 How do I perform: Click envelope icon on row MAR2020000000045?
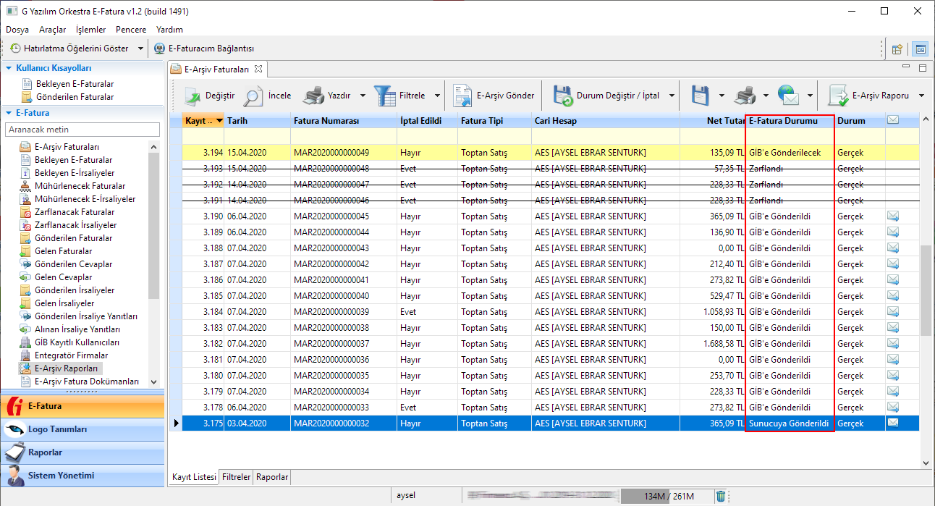(893, 216)
